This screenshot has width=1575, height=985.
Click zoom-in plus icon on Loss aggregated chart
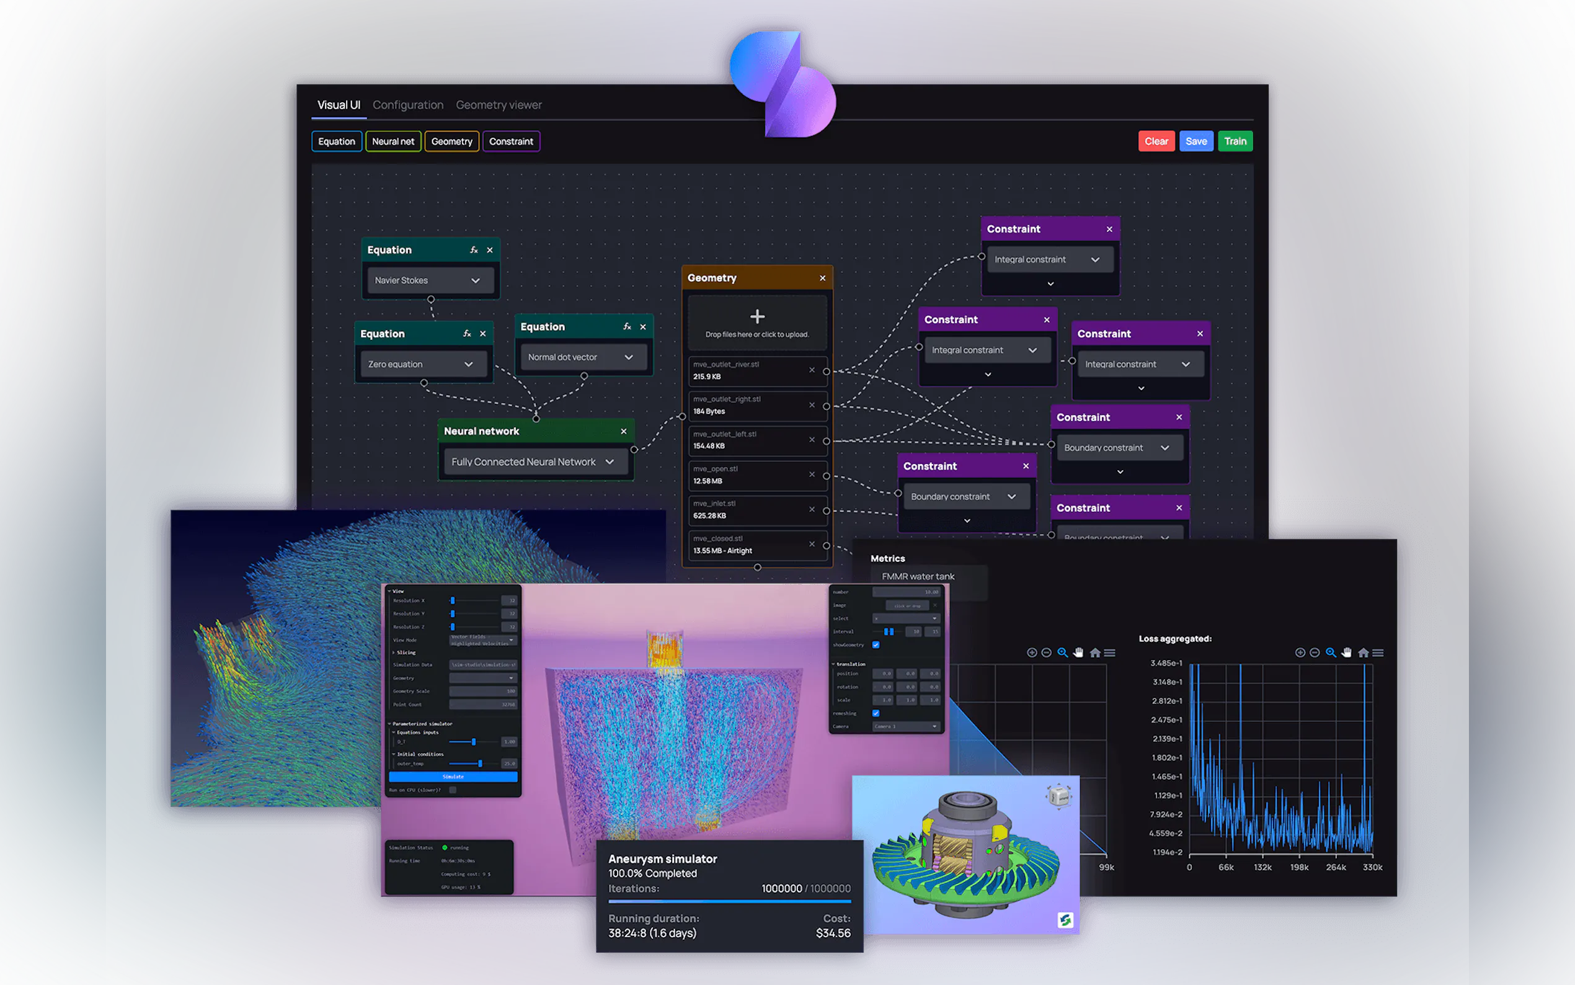pyautogui.click(x=1300, y=653)
